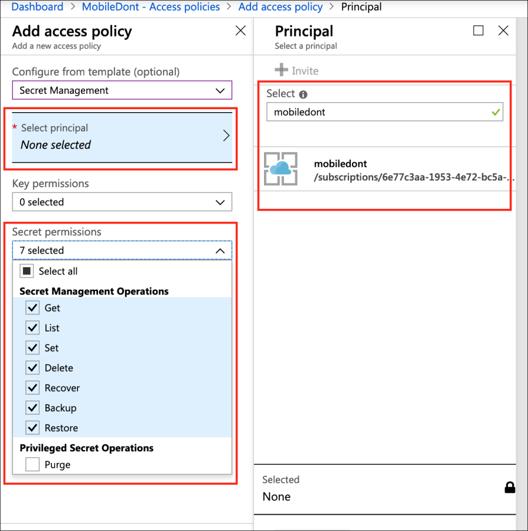
Task: Click the Select principal None selected row
Action: (122, 137)
